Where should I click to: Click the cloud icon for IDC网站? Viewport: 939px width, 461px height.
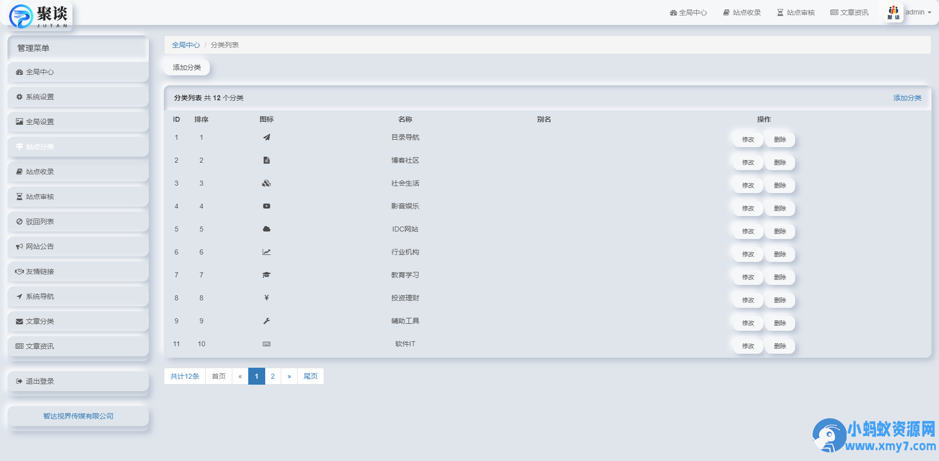click(266, 229)
